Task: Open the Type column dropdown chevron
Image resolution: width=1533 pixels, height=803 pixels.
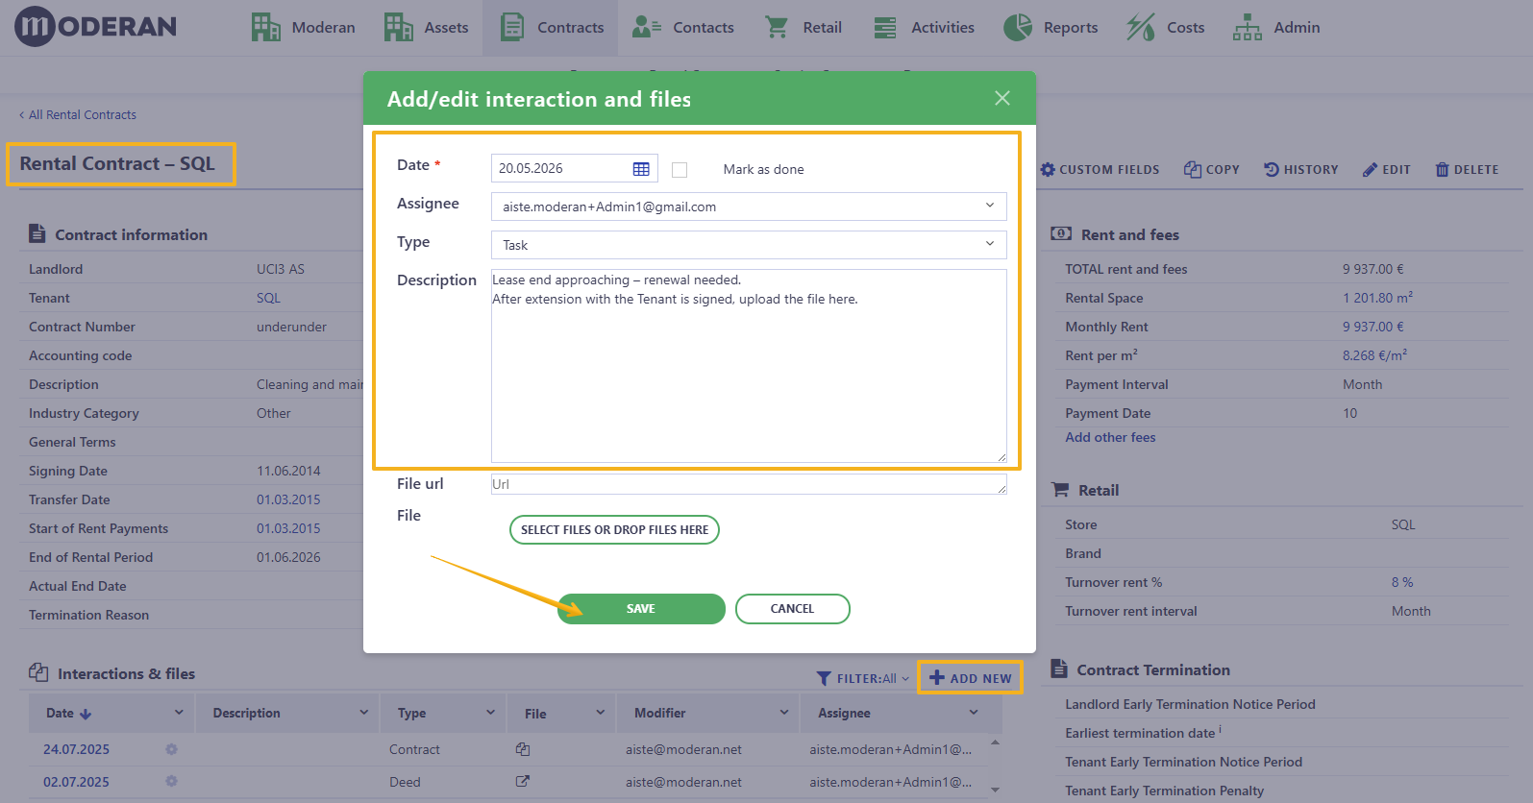Action: pyautogui.click(x=490, y=713)
